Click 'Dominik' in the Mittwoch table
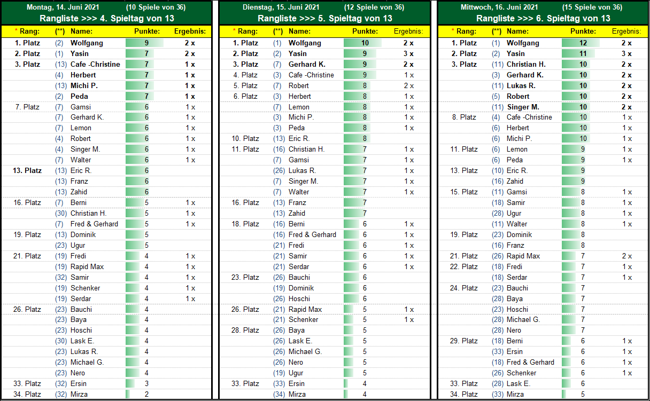650x401 pixels. [519, 234]
